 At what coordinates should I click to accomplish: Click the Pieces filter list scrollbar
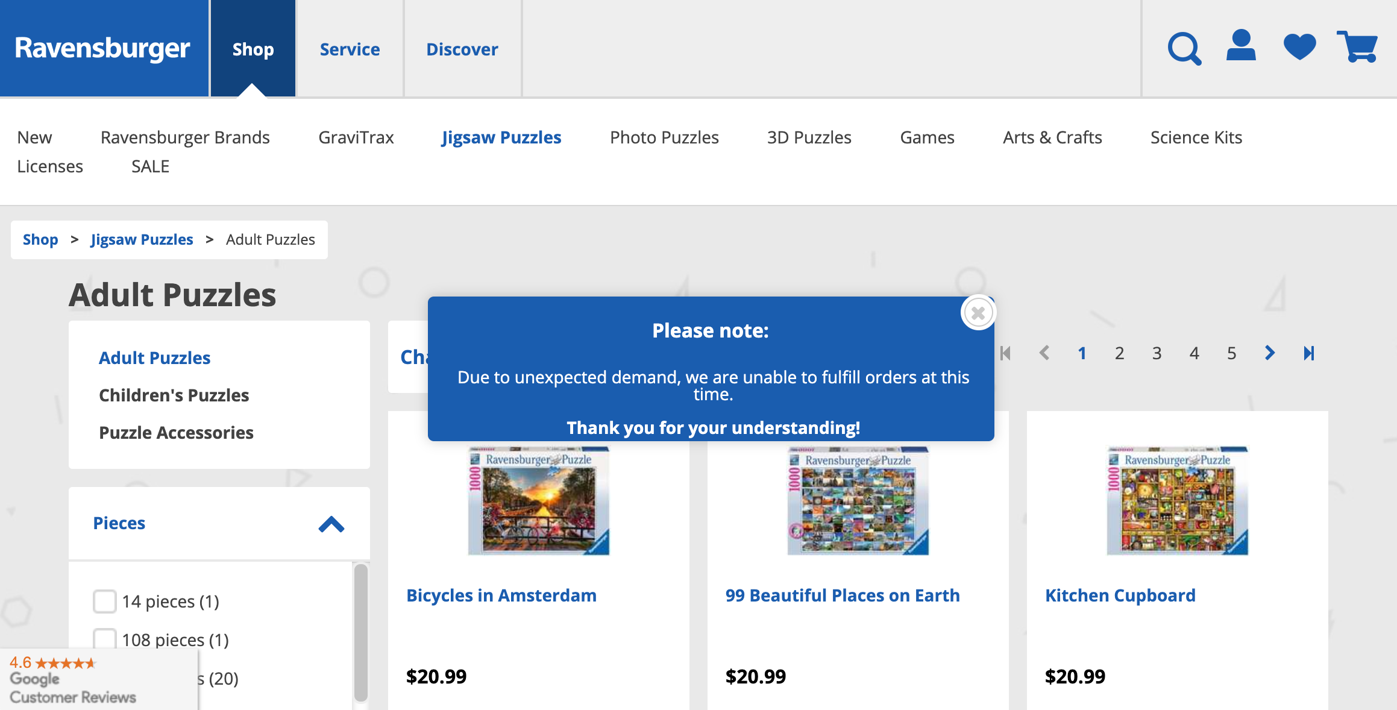pos(361,632)
